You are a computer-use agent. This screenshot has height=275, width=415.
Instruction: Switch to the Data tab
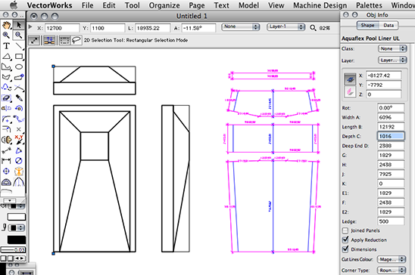(x=388, y=26)
